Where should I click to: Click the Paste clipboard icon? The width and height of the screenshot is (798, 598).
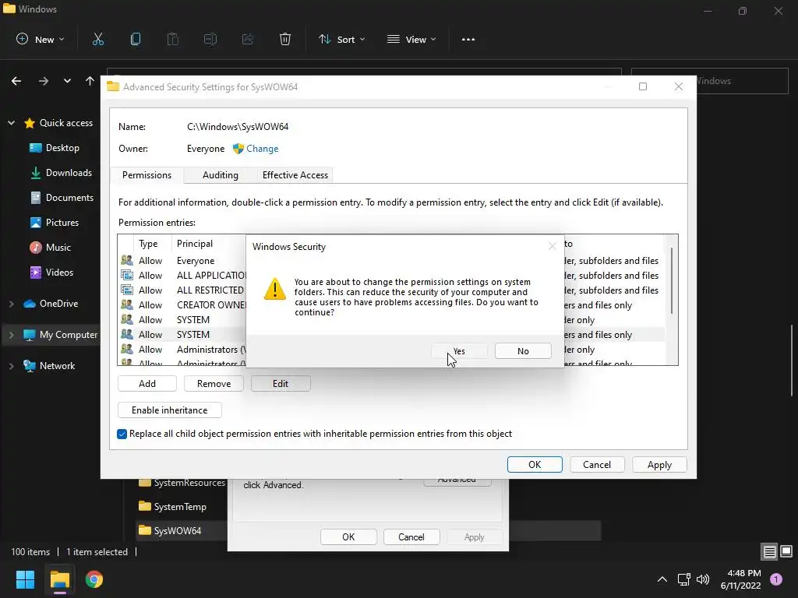click(172, 39)
